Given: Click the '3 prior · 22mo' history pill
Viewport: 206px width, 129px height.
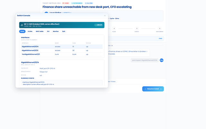Looking at the screenshot, I should click(x=114, y=19).
